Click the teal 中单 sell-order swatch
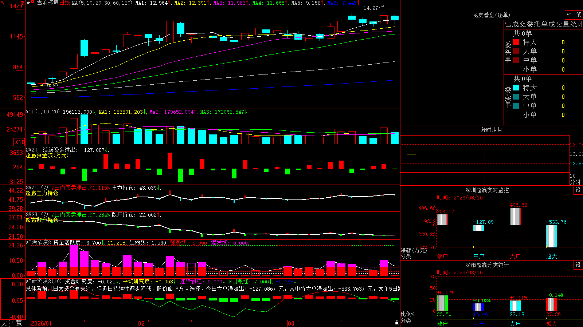 coord(516,106)
